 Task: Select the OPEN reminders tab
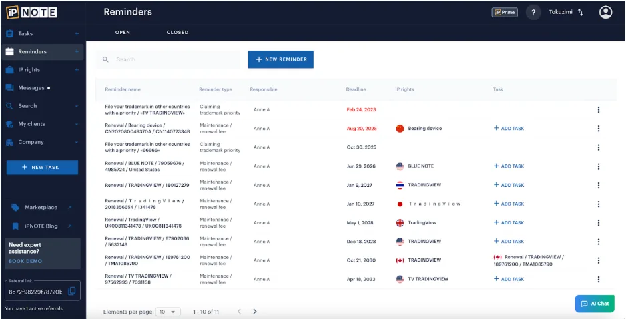(x=123, y=32)
